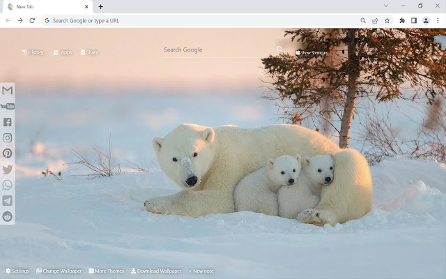Go back with browser back arrow

pyautogui.click(x=8, y=20)
